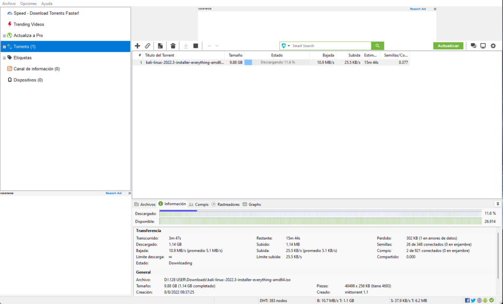Click the Create New Torrent file icon

tap(160, 46)
